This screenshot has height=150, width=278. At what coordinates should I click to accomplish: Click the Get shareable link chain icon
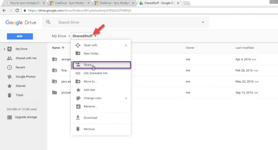coord(78,73)
